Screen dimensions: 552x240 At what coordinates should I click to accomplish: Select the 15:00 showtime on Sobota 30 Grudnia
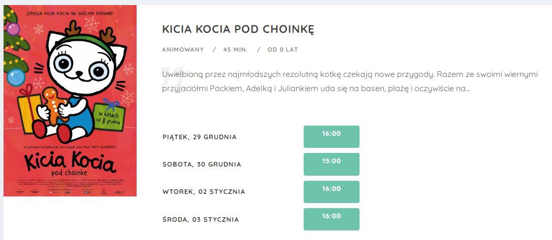coord(331,164)
